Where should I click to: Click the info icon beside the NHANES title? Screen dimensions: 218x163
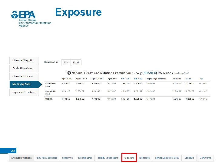(69, 73)
